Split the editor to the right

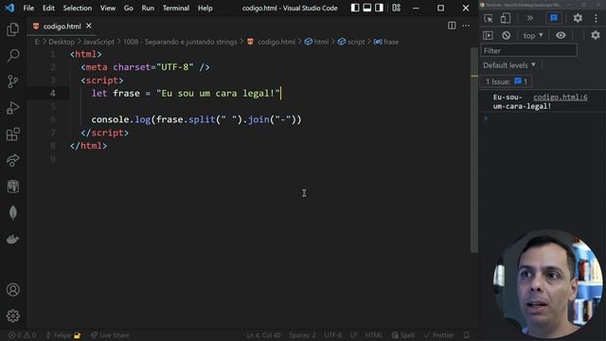452,26
